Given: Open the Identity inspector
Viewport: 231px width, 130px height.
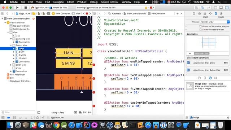Looking at the screenshot, I should [x=205, y=14].
